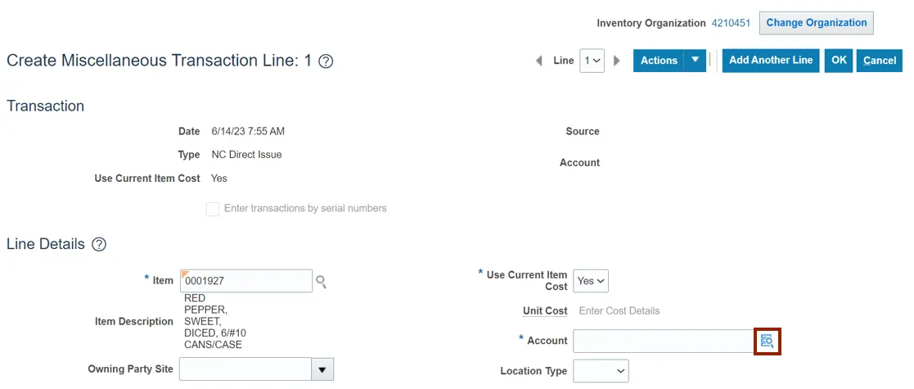This screenshot has width=914, height=389.
Task: Click the Owning Party Site field
Action: coord(245,369)
